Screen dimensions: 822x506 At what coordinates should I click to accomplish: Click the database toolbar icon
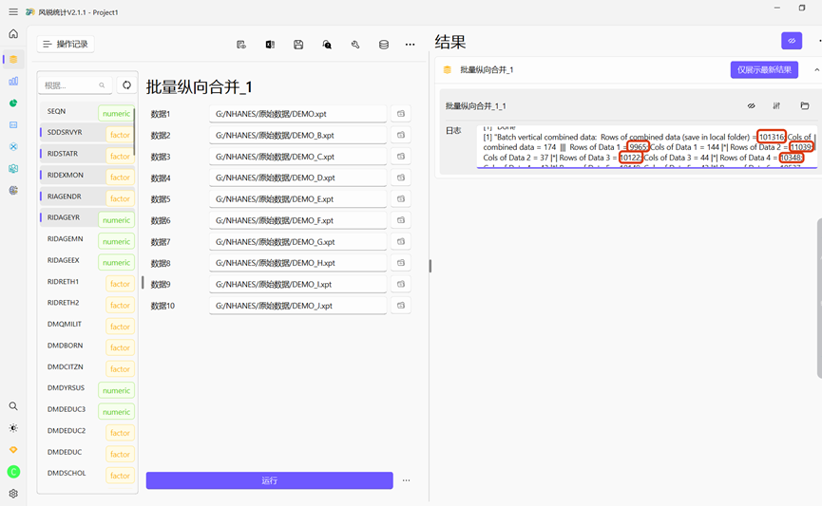[384, 45]
